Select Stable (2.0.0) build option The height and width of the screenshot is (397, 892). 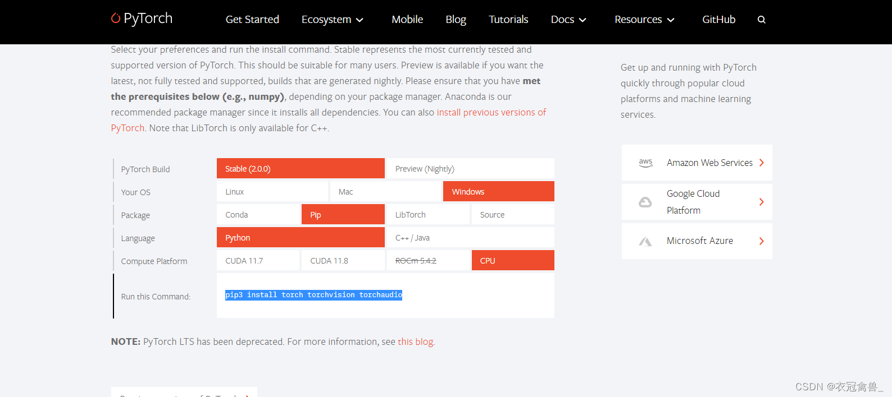301,168
